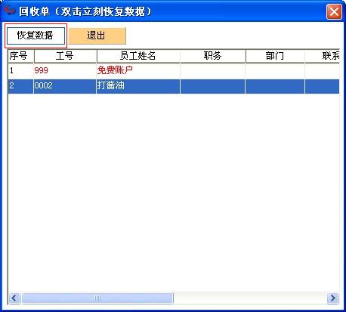Click the horizontal scrollbar thumb
Image resolution: width=346 pixels, height=312 pixels.
pos(97,298)
